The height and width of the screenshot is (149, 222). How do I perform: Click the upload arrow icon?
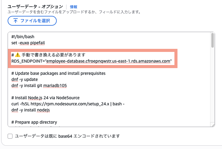click(16, 21)
